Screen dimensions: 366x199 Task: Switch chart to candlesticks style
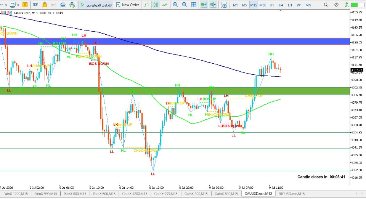156,5
